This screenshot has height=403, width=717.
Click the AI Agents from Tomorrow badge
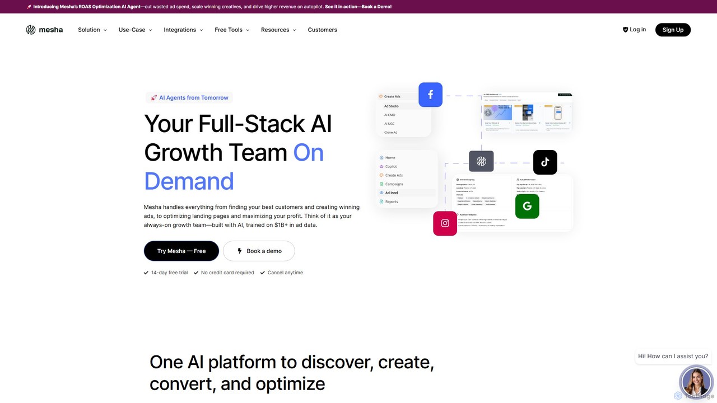click(189, 97)
